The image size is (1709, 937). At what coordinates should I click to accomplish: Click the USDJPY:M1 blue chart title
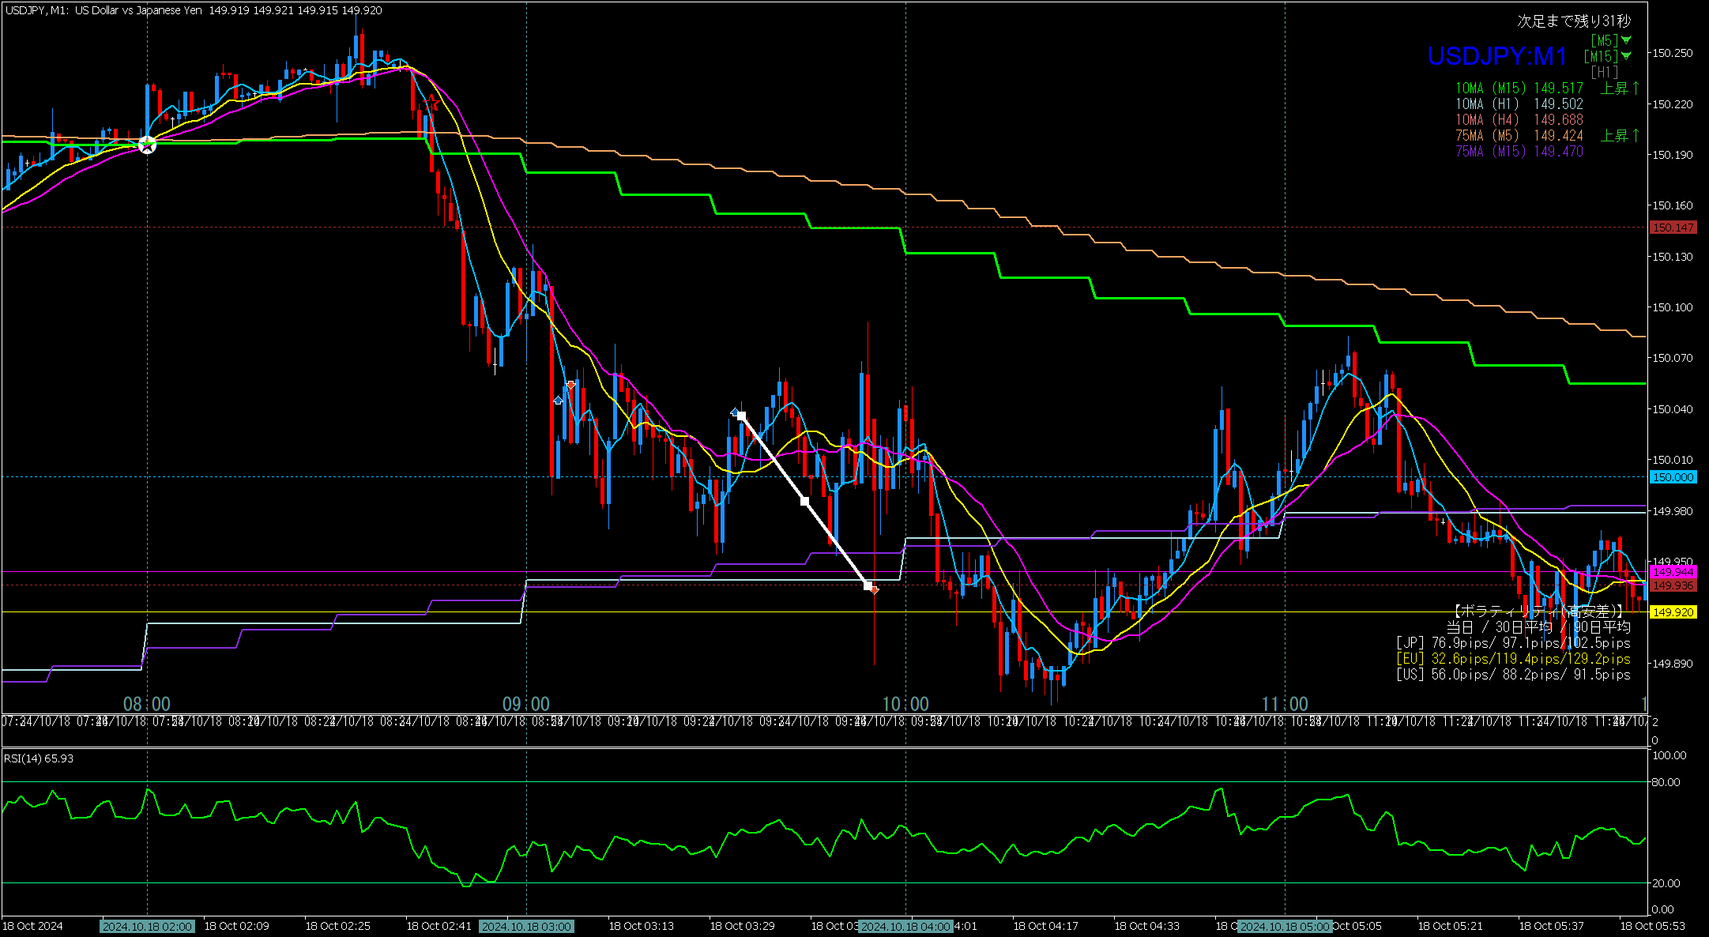[x=1497, y=56]
